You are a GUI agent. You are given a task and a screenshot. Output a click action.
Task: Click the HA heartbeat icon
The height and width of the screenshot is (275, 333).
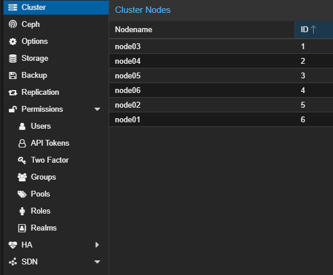pyautogui.click(x=13, y=245)
